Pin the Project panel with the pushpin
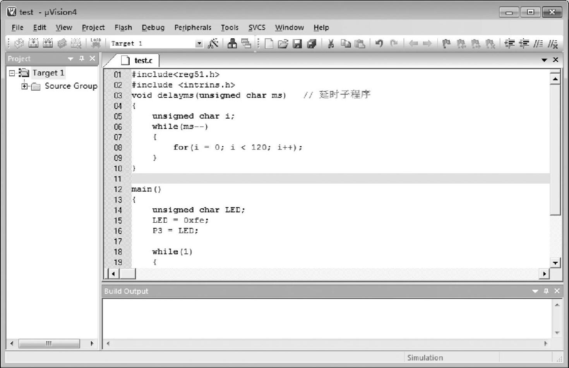 [82, 58]
